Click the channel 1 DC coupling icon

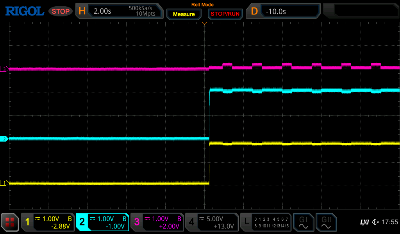coord(38,218)
